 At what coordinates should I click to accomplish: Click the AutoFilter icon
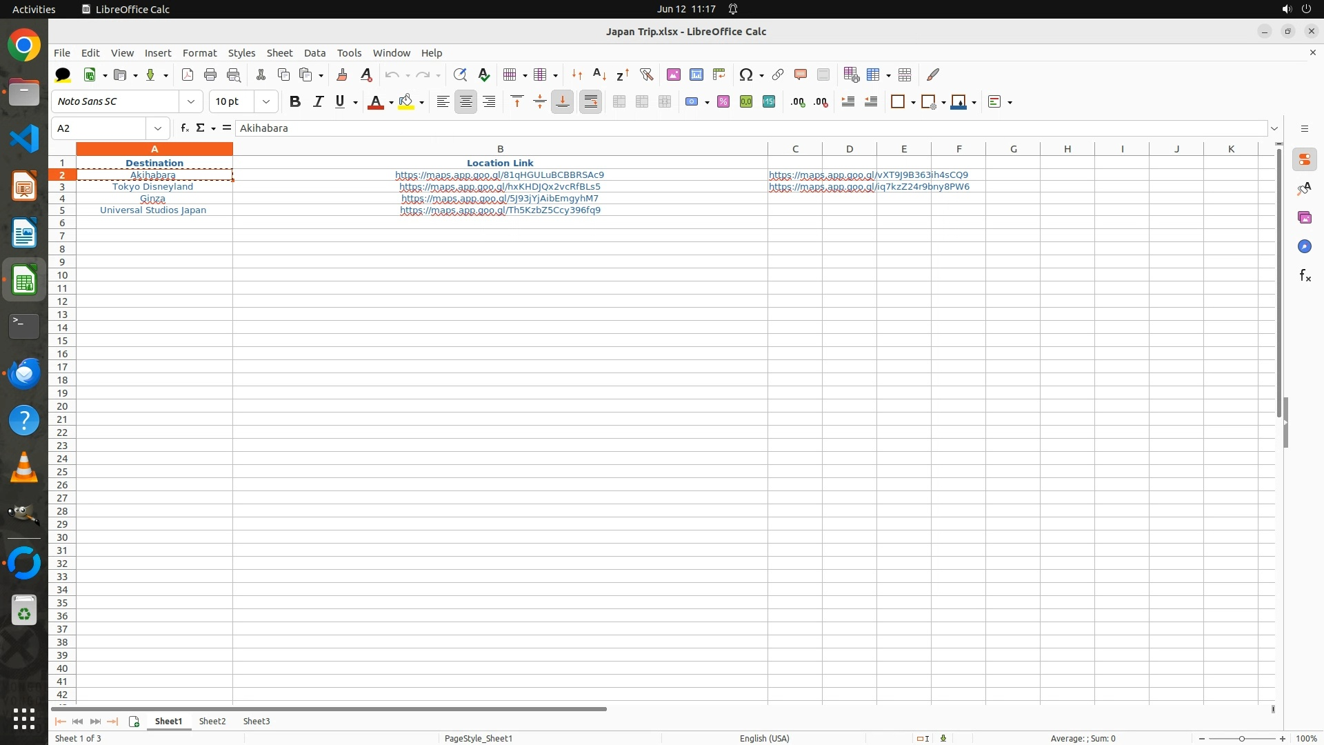coord(646,74)
